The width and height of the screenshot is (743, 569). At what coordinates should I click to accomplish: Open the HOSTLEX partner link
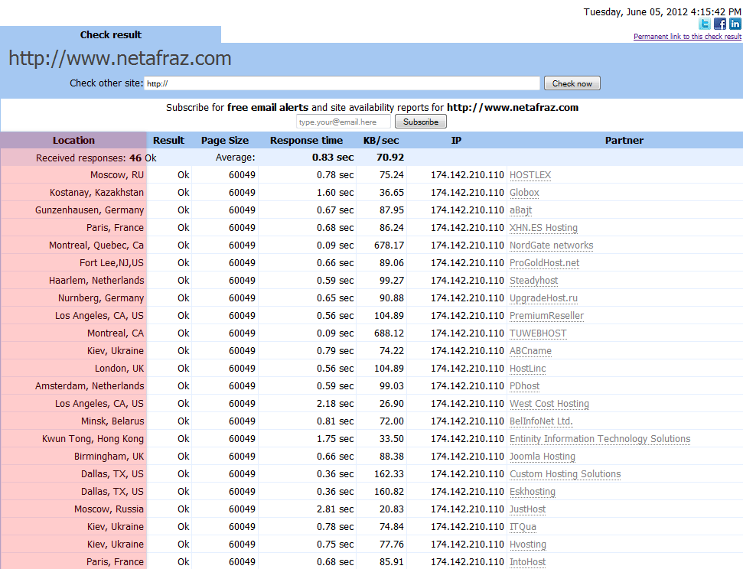(530, 175)
